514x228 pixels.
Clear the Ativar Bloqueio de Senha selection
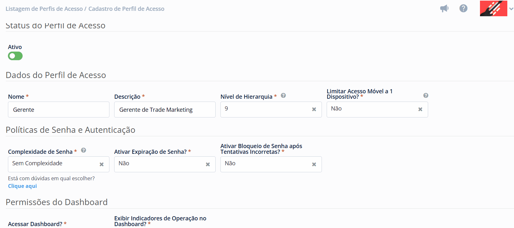click(314, 165)
